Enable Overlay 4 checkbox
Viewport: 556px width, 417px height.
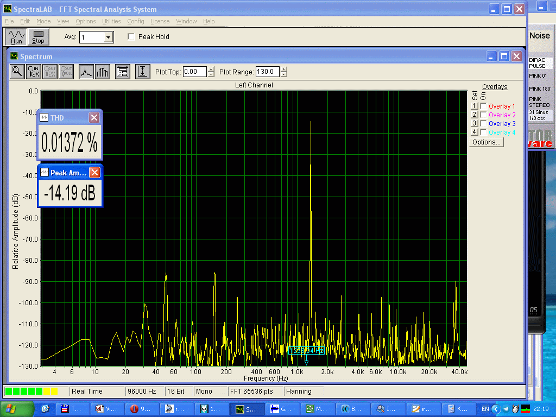483,132
